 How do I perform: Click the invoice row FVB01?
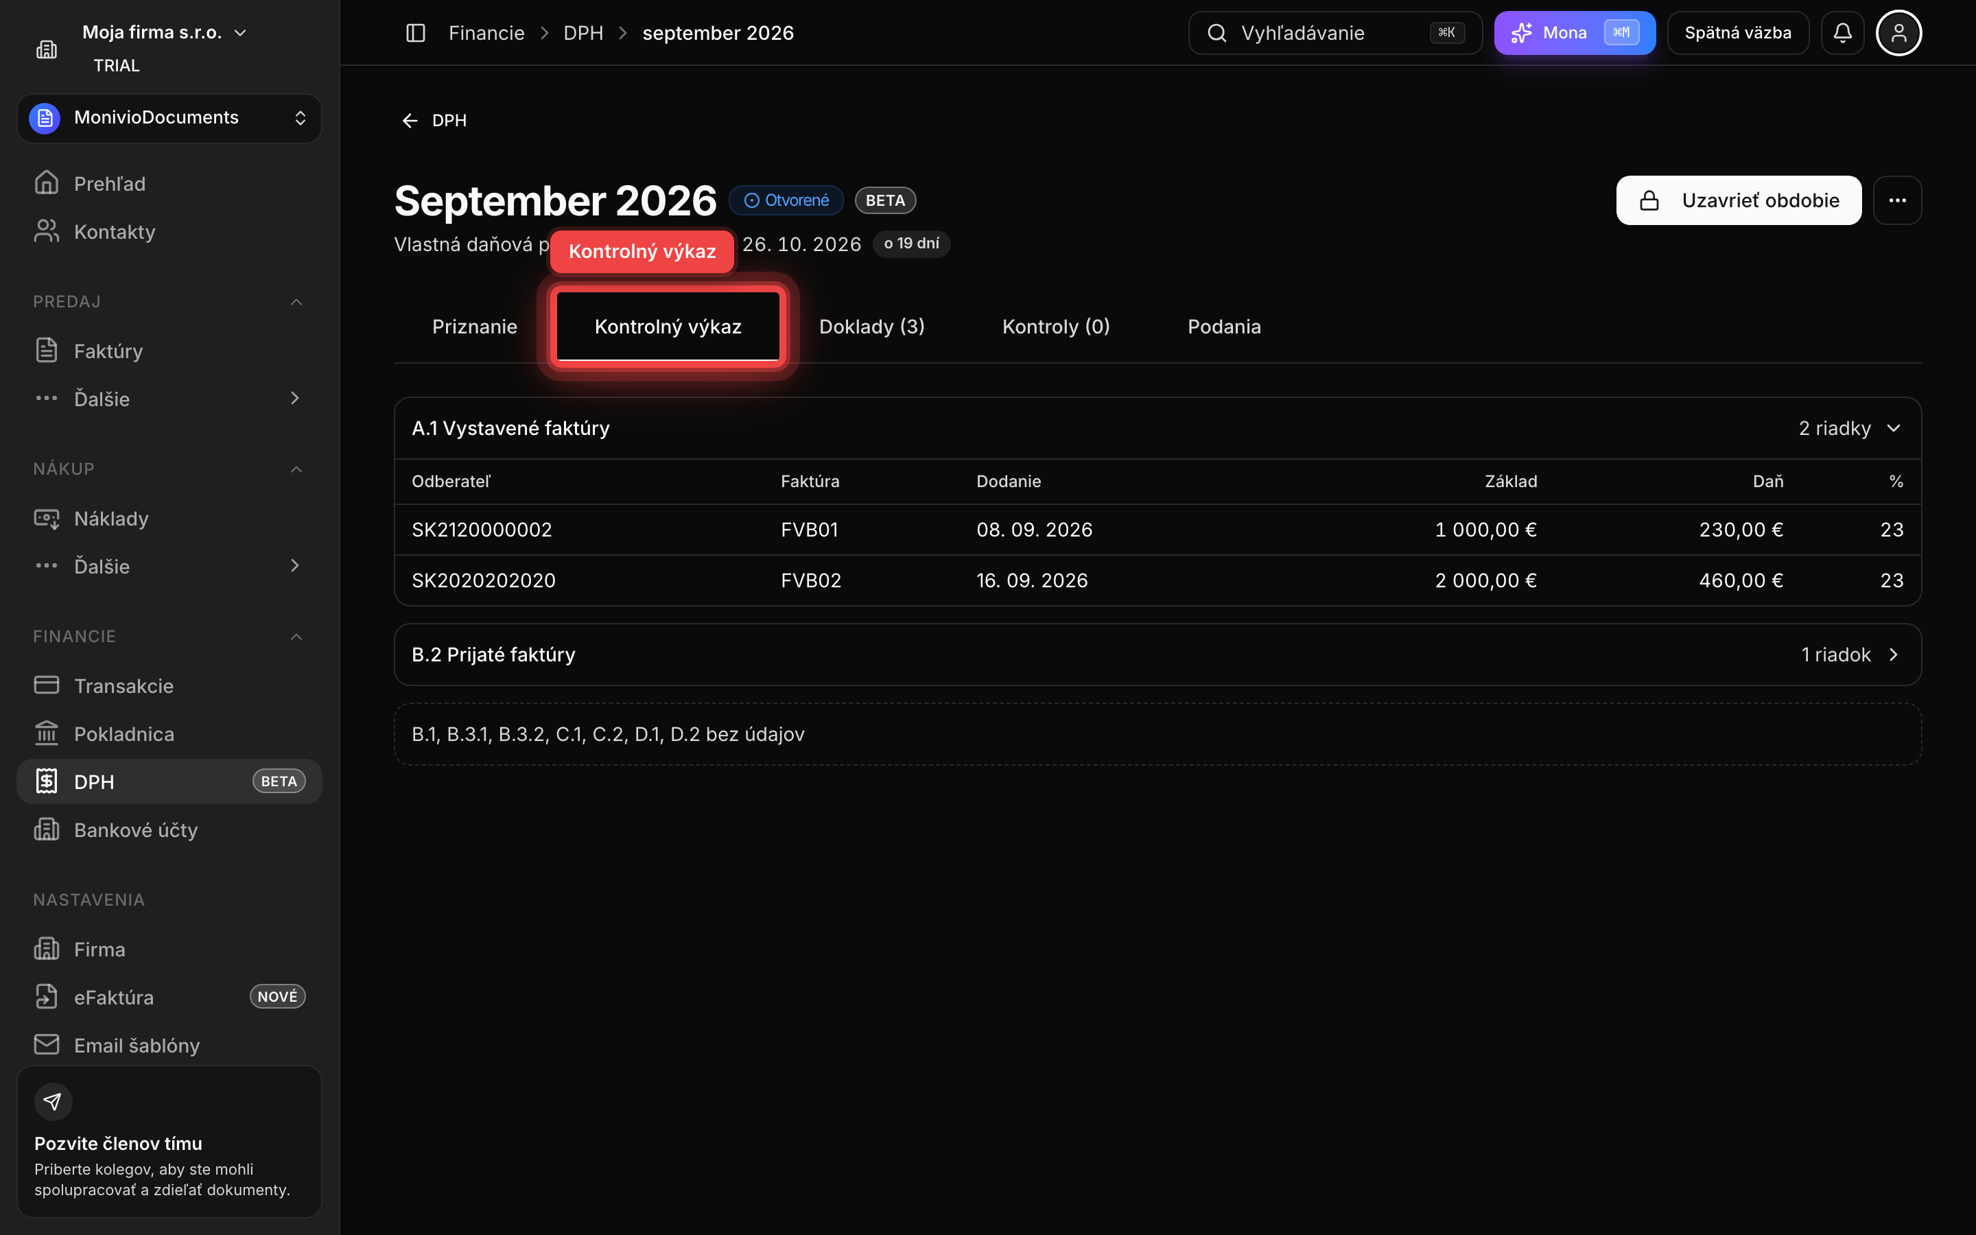(x=1157, y=530)
